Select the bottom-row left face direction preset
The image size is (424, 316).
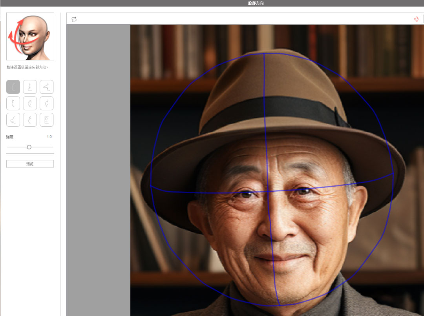pos(13,120)
